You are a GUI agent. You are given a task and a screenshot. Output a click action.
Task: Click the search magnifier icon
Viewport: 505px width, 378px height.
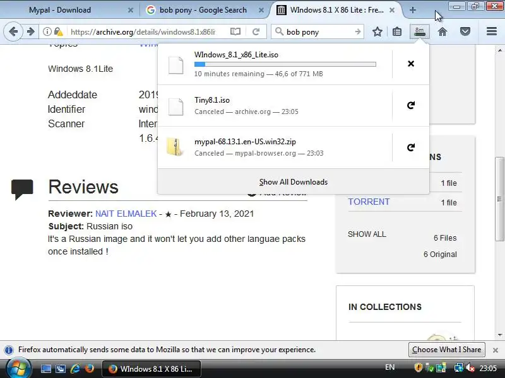tap(279, 31)
